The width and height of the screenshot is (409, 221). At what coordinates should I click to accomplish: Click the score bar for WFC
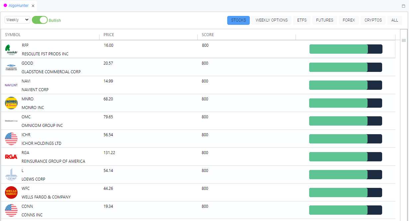pyautogui.click(x=346, y=193)
